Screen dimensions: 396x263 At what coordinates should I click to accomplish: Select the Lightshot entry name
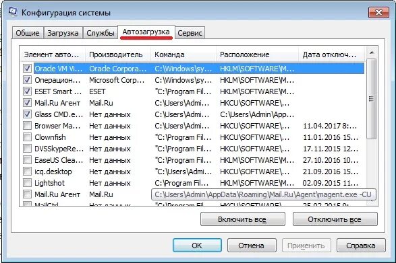pyautogui.click(x=49, y=183)
